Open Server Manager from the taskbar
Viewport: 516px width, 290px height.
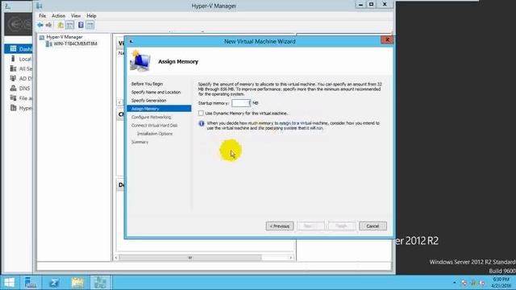(31, 283)
